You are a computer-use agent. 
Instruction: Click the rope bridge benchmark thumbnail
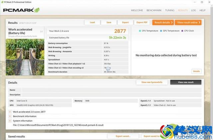(25, 57)
